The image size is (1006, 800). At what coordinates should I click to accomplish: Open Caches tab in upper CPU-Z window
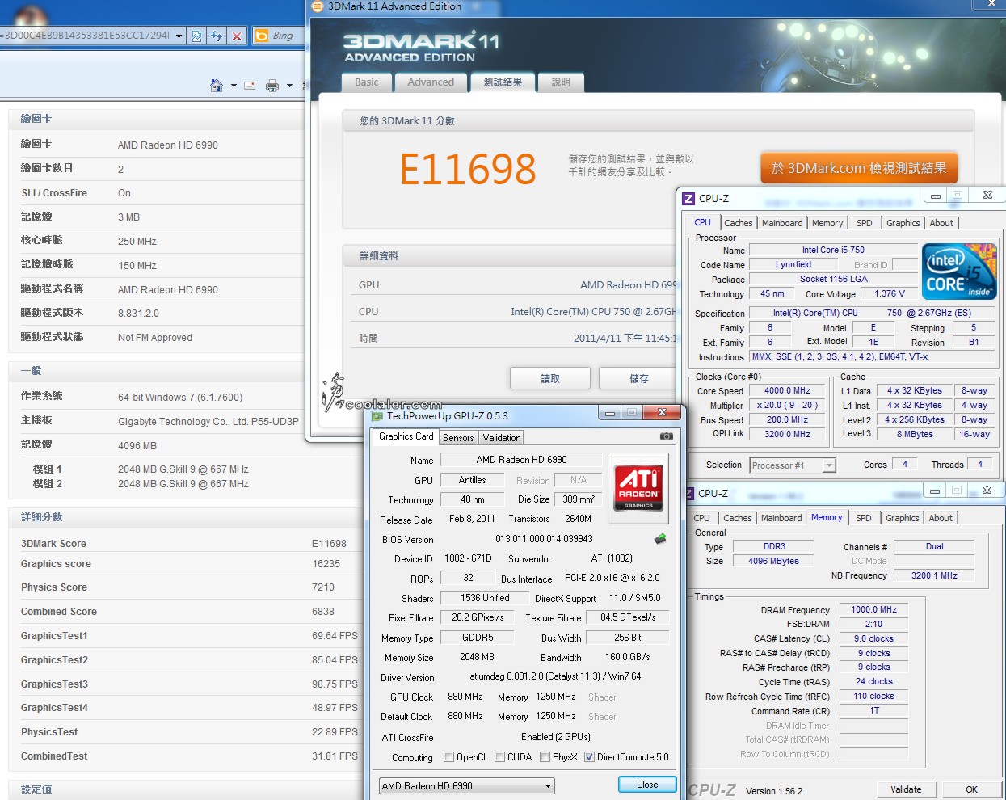[738, 223]
